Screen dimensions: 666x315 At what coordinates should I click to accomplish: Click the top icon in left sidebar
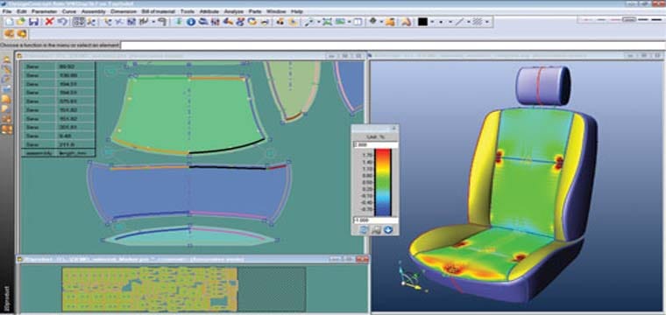(x=7, y=59)
